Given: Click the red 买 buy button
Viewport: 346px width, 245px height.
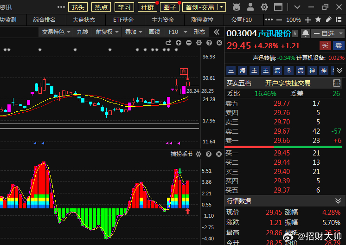Looking at the screenshot, I should [326, 45].
